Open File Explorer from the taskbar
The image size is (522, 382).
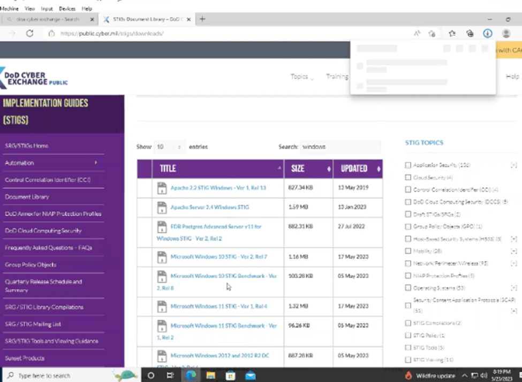211,375
